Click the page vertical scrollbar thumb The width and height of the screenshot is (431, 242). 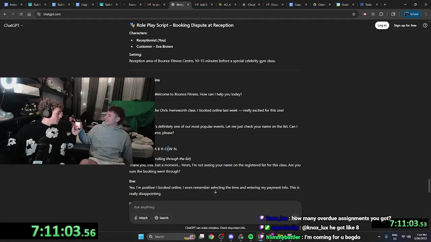[429, 186]
